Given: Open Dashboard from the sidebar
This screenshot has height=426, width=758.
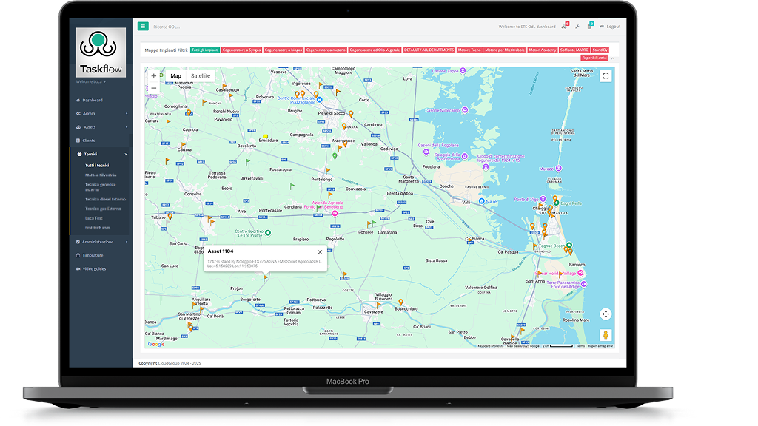Looking at the screenshot, I should pyautogui.click(x=93, y=101).
